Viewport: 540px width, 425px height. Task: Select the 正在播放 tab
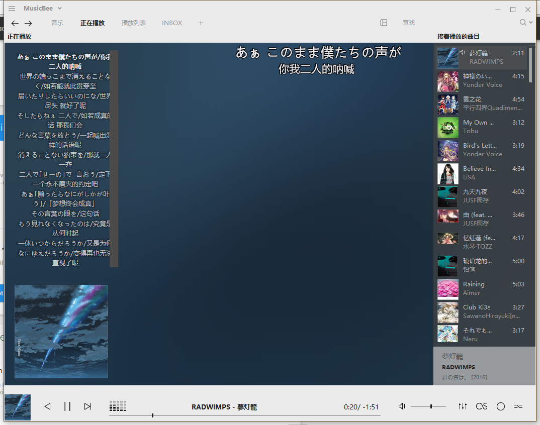[93, 23]
